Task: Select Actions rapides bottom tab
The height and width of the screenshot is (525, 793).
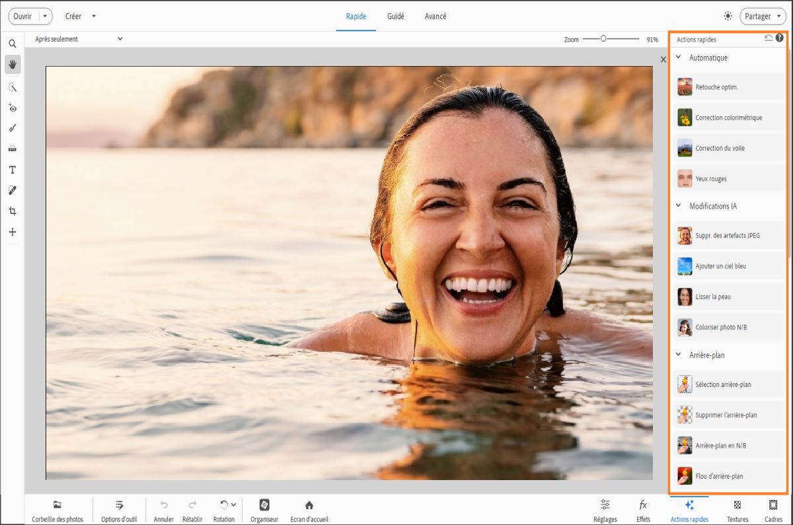Action: [x=689, y=510]
